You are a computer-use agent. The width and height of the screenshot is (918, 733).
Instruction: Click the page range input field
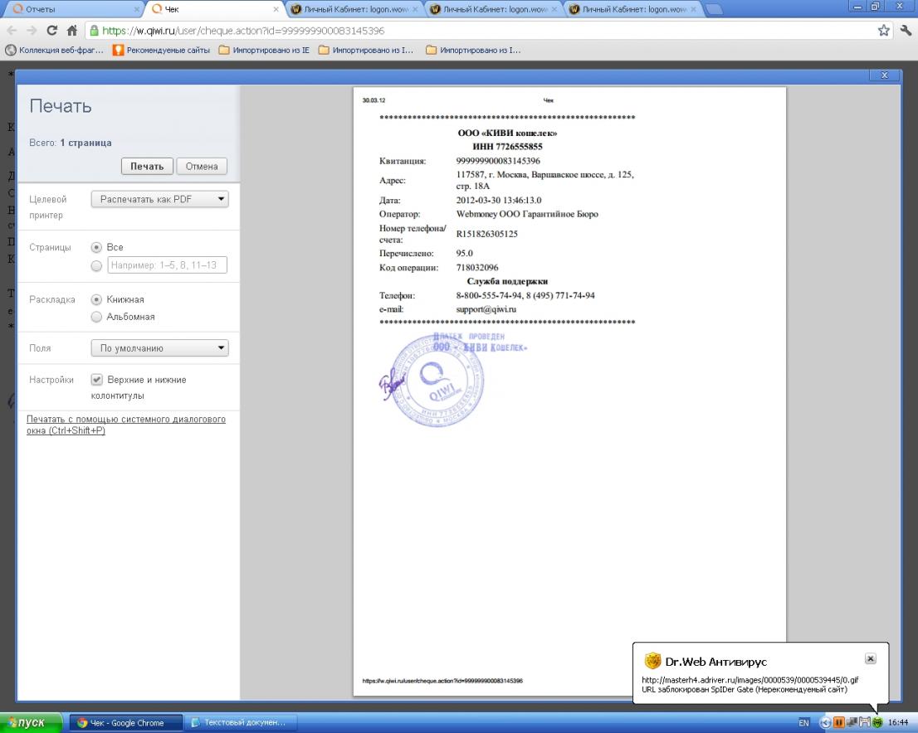pyautogui.click(x=168, y=265)
